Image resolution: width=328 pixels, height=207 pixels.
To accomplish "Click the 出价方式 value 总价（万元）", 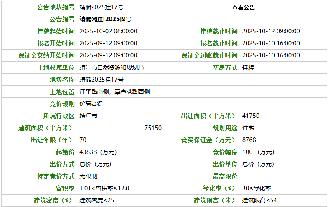I will pyautogui.click(x=95, y=164).
